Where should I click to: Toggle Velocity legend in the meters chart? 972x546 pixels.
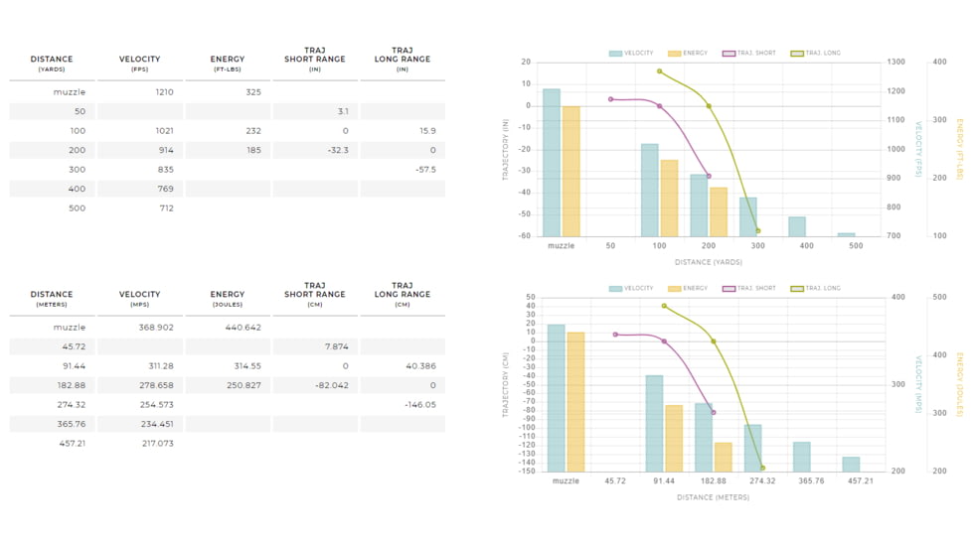pyautogui.click(x=631, y=289)
